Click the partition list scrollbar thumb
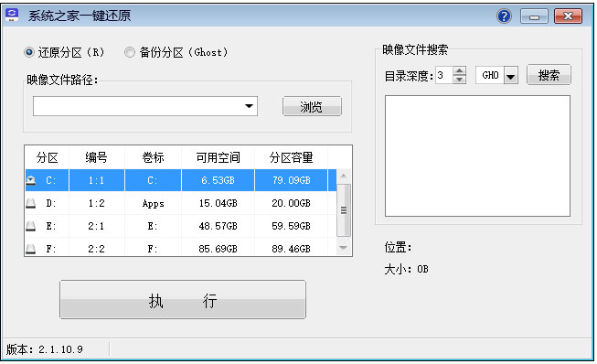 point(344,210)
